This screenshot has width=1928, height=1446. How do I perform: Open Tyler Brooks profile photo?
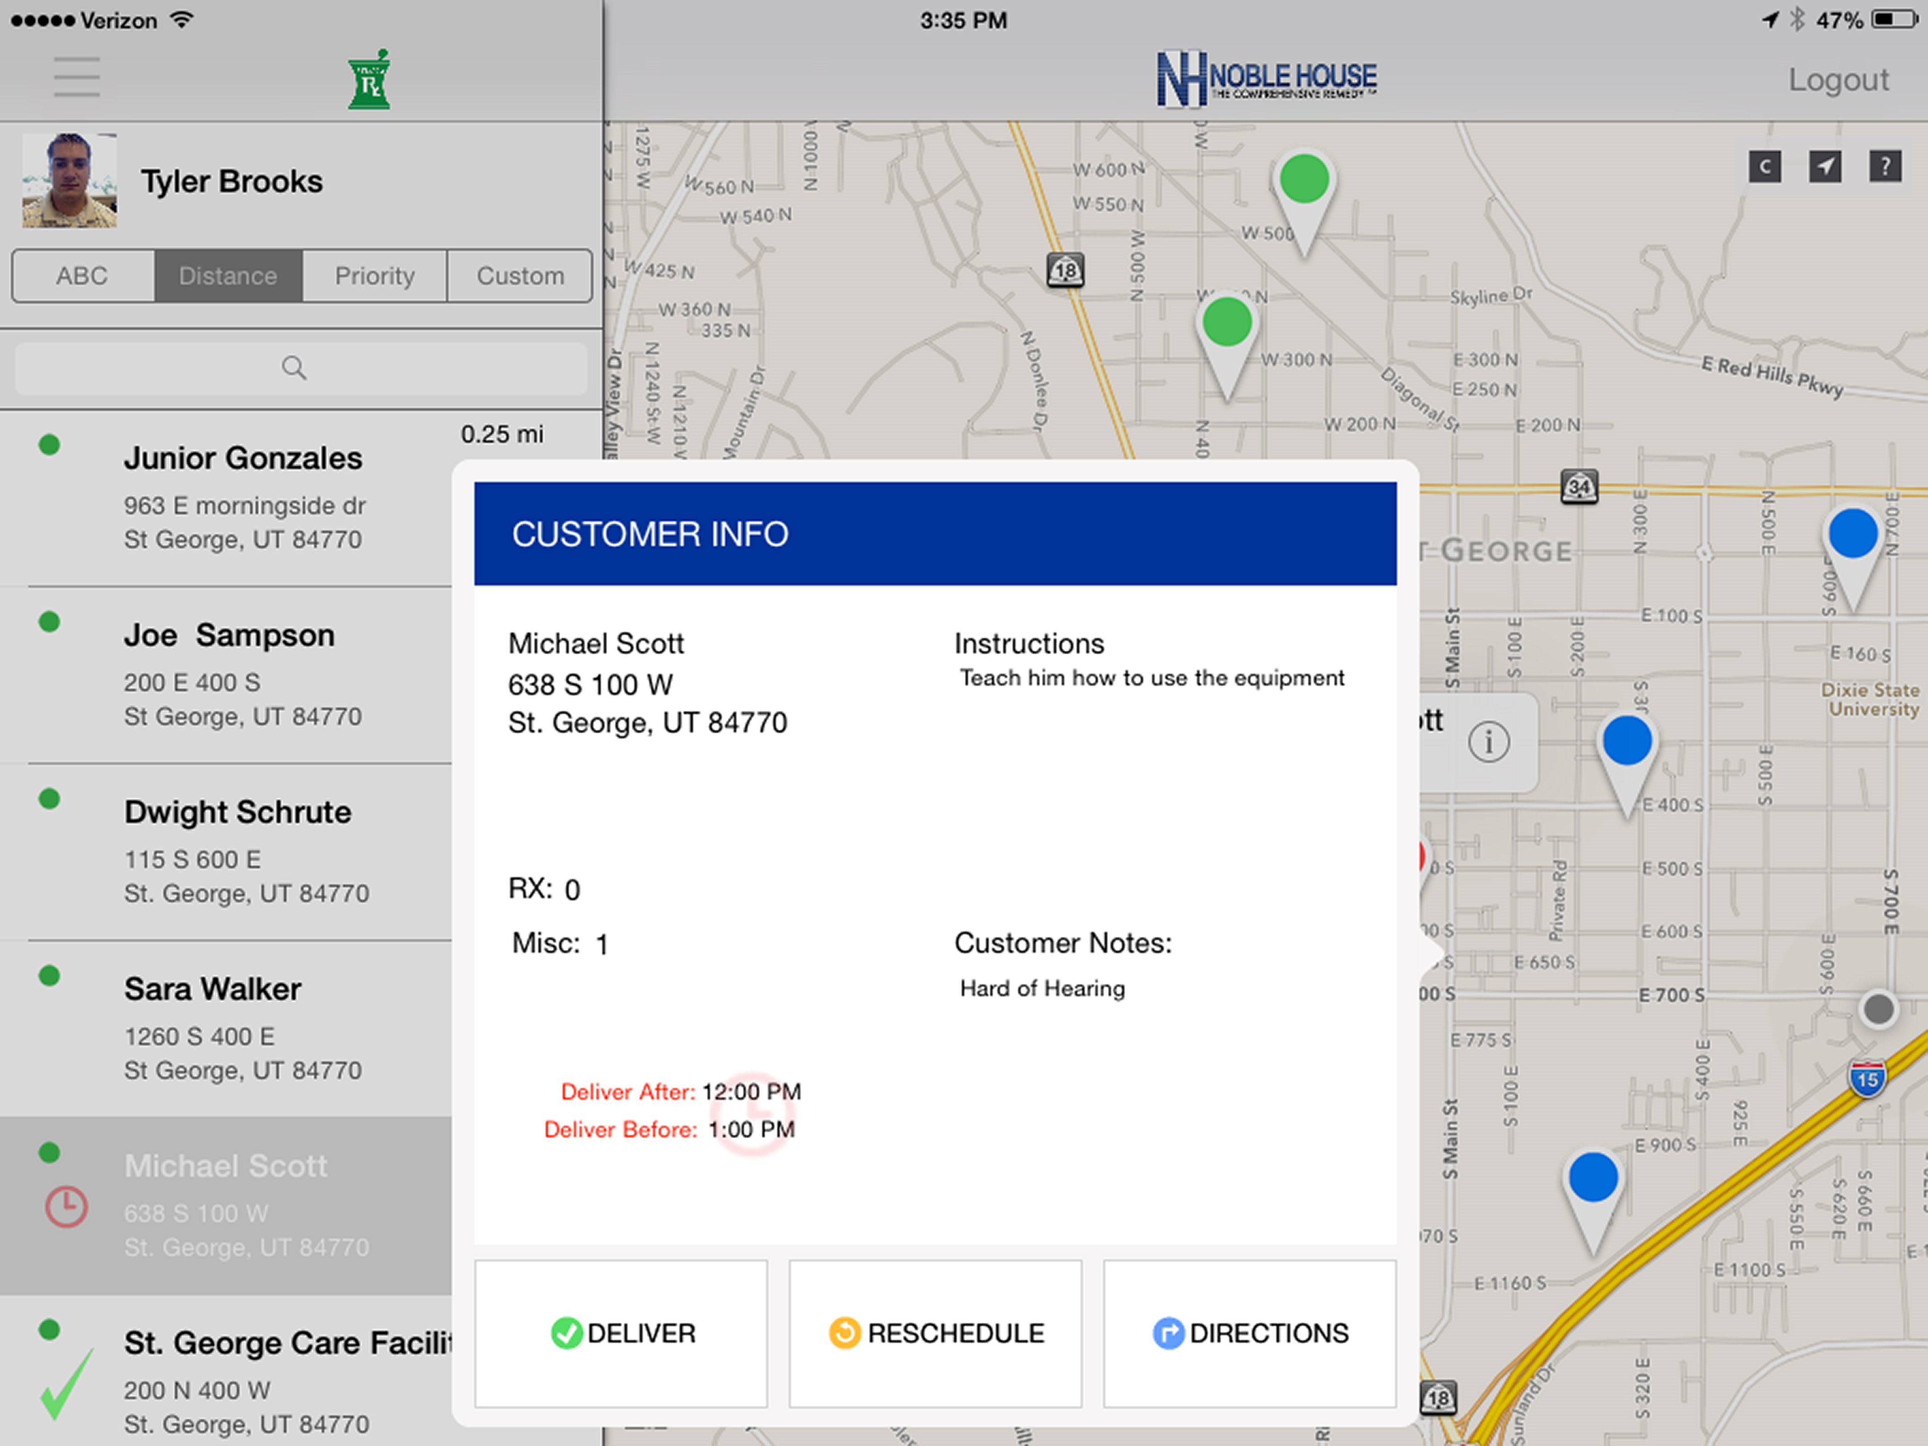click(70, 180)
